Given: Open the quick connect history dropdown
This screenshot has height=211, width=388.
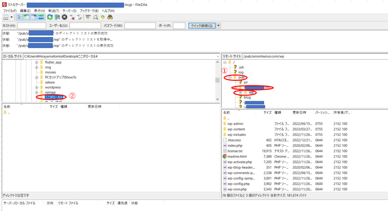Looking at the screenshot, I should [x=218, y=25].
